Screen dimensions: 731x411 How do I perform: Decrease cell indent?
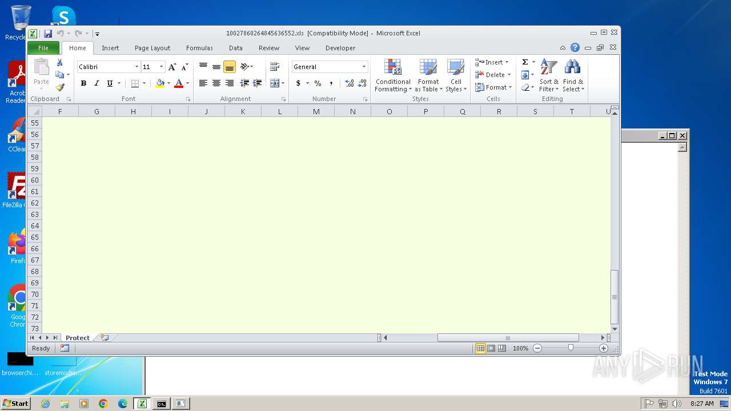tap(244, 83)
